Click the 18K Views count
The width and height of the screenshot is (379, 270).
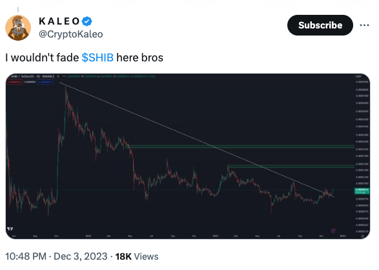(x=137, y=256)
